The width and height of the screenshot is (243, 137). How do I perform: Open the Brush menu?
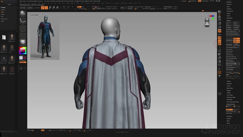click(x=25, y=3)
